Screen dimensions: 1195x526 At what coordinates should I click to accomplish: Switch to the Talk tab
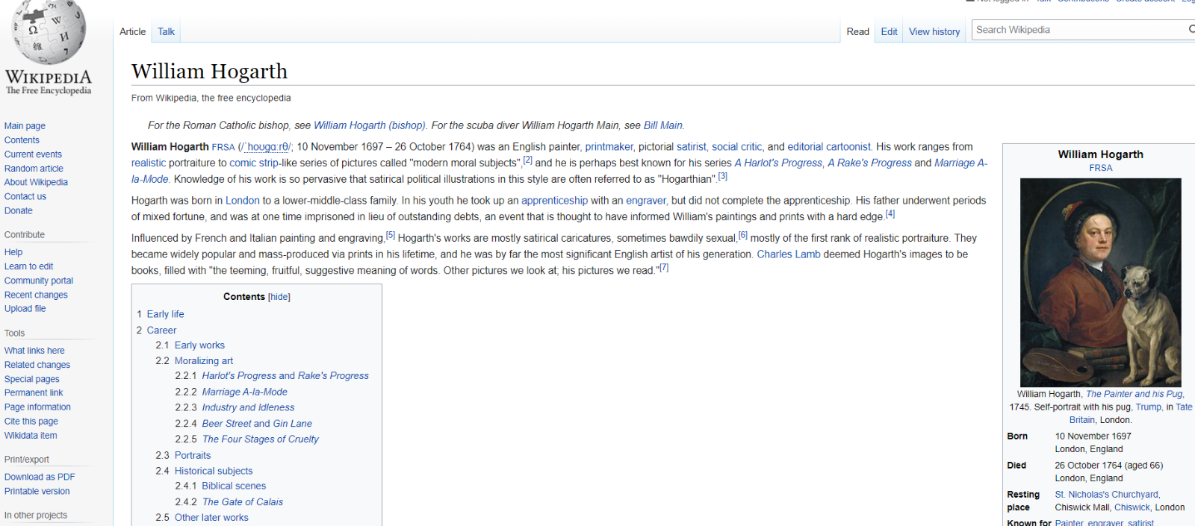[166, 31]
